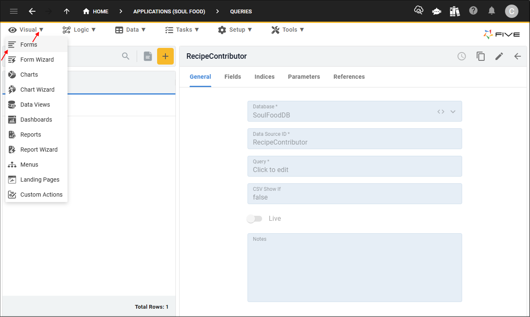Viewport: 530px width, 317px height.
Task: Open the Logic menu
Action: pyautogui.click(x=79, y=30)
